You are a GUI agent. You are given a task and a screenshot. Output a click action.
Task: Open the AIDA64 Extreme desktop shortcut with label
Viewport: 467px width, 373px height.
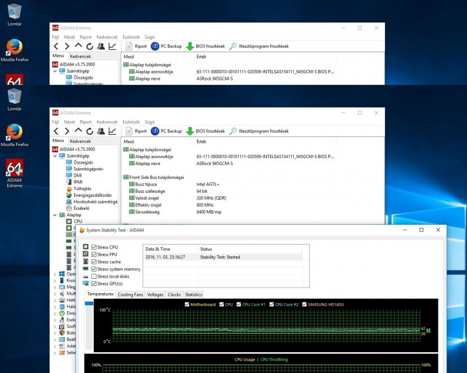pyautogui.click(x=15, y=174)
